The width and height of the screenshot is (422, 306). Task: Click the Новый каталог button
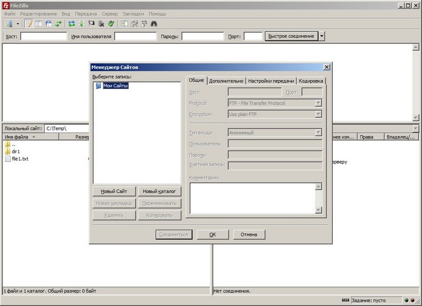(159, 191)
